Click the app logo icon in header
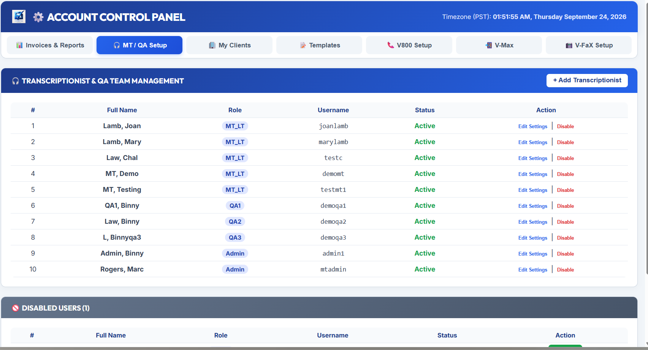Viewport: 648px width, 350px height. pyautogui.click(x=19, y=17)
